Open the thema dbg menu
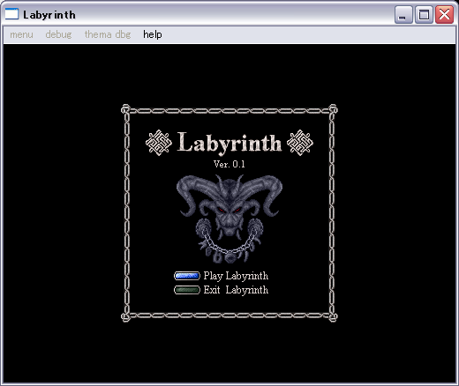Image resolution: width=459 pixels, height=386 pixels. pos(108,34)
